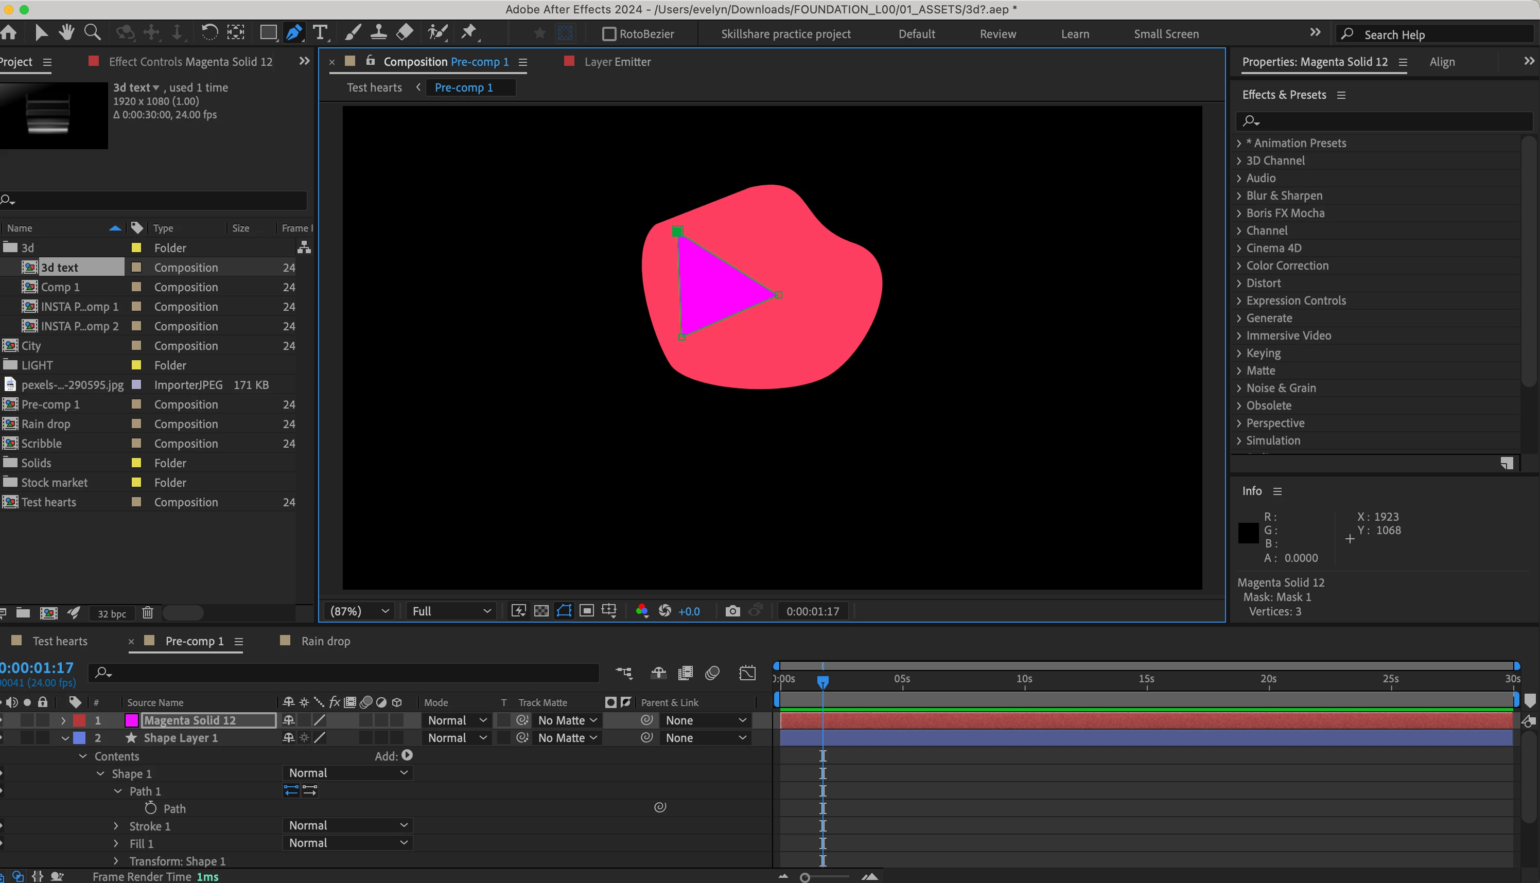
Task: Select the Zoom magnifier tool
Action: click(x=92, y=32)
